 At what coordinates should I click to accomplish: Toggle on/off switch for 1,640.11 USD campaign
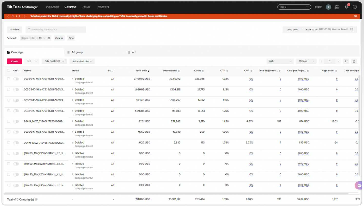click(16, 100)
